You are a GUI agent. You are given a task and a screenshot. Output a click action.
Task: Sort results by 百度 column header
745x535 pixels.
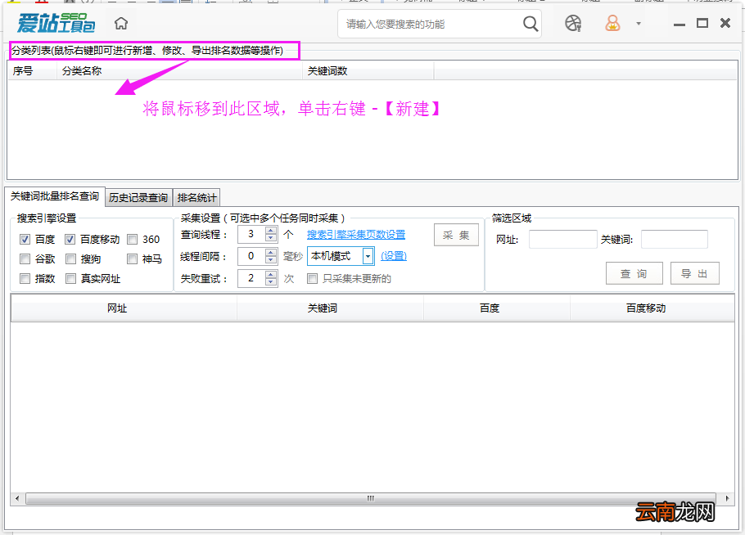496,308
